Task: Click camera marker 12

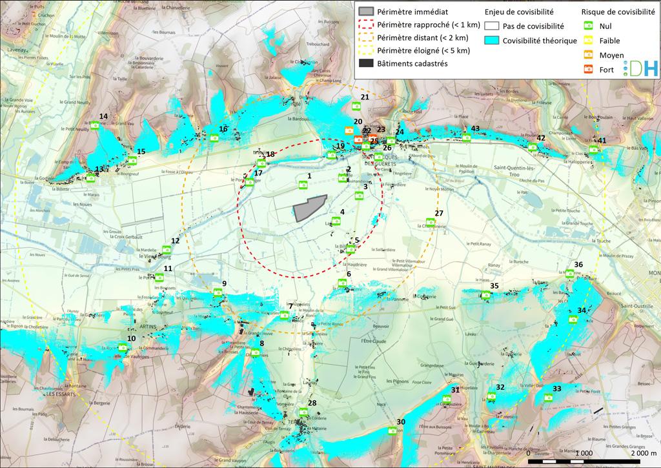Action: pyautogui.click(x=166, y=249)
